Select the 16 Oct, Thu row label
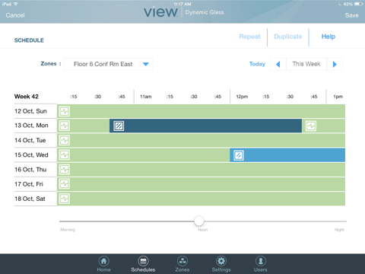The width and height of the screenshot is (365, 274). (x=30, y=170)
